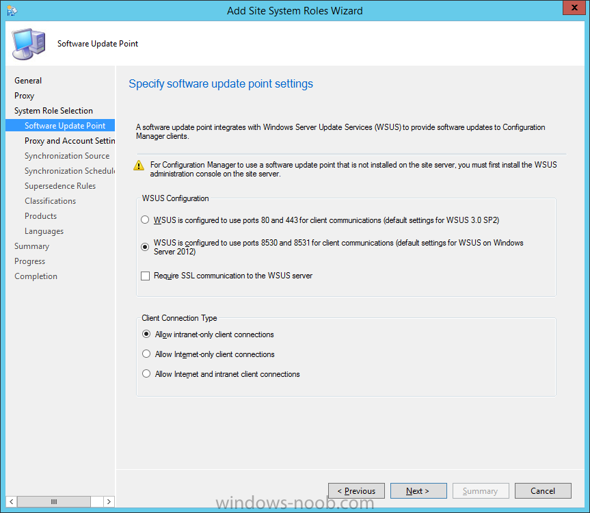Click the WSUS Configuration group label

(175, 198)
